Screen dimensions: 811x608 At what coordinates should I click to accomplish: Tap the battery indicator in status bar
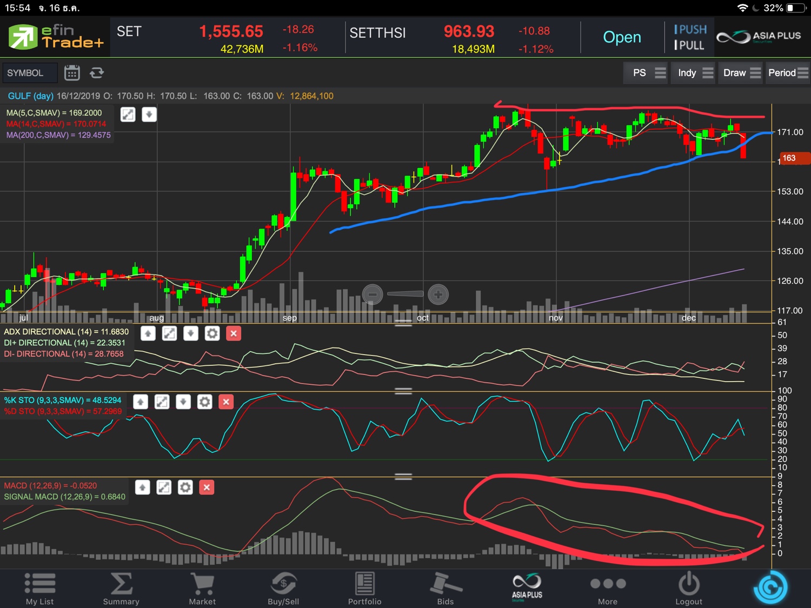(796, 8)
